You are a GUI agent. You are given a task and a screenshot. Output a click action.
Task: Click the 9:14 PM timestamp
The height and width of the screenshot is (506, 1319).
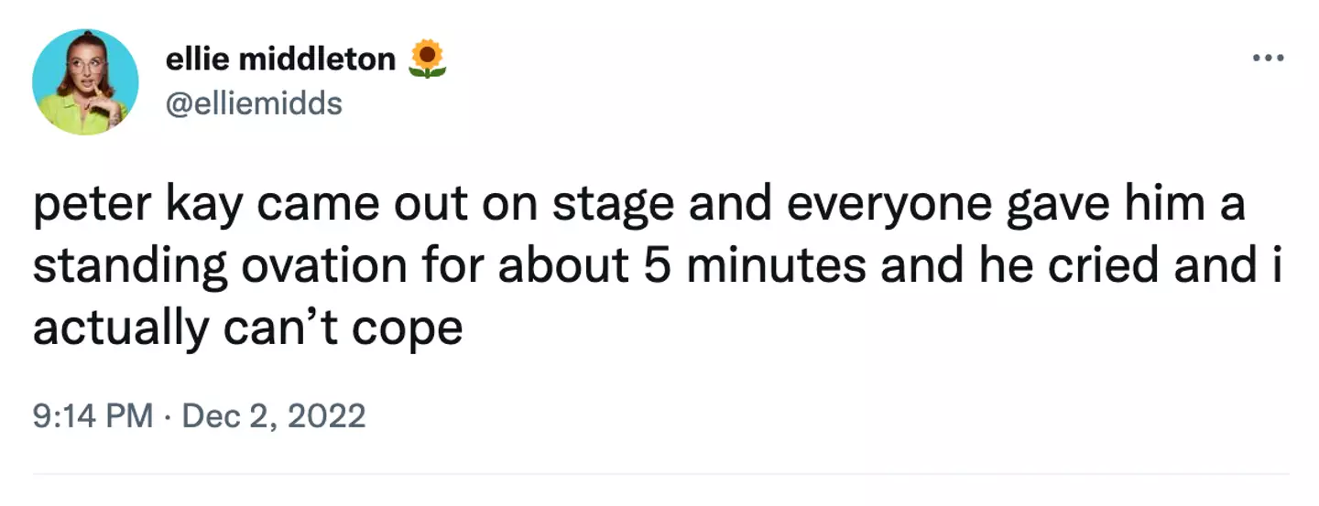click(x=93, y=416)
